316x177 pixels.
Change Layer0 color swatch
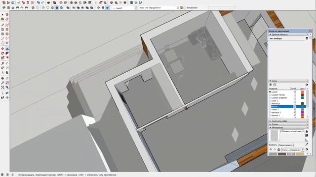coord(302,92)
